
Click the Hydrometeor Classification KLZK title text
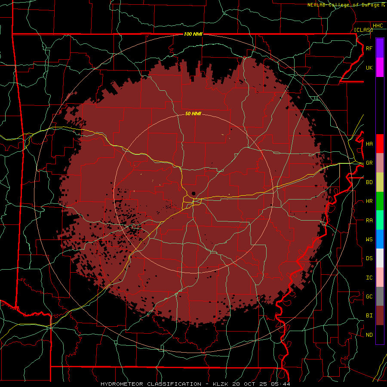195,384
